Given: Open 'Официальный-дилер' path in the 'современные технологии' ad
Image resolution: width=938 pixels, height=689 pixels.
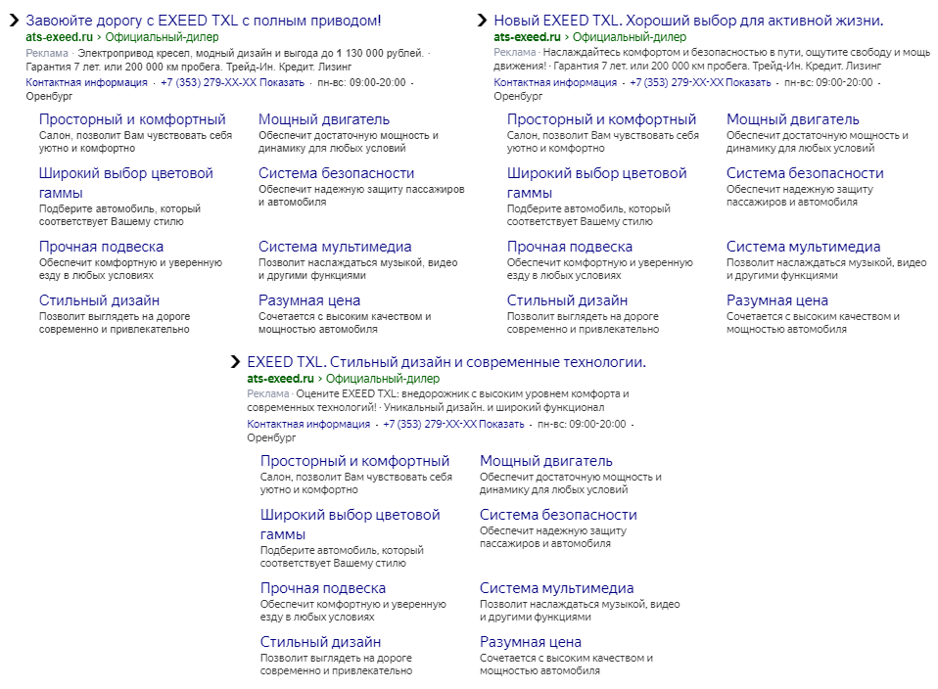Looking at the screenshot, I should click(383, 379).
